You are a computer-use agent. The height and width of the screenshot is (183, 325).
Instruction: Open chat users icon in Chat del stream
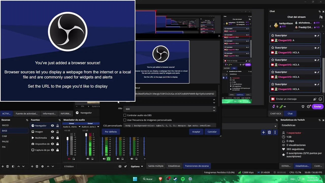pyautogui.click(x=321, y=17)
